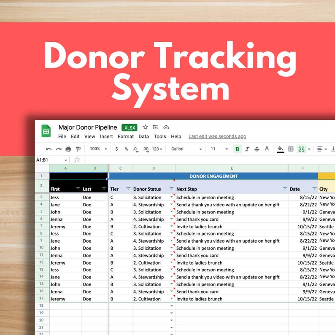
Task: Select column D header
Action: [x=154, y=168]
